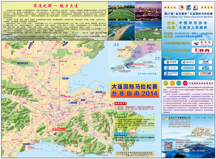Viewport: 216px width, 159px height.
Task: Click the Buick sponsor logo
Action: (x=188, y=62)
